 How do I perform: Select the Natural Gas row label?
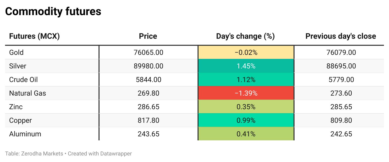pyautogui.click(x=28, y=93)
